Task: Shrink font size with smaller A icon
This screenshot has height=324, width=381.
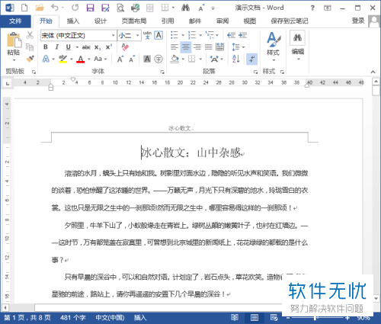Action: click(132, 59)
